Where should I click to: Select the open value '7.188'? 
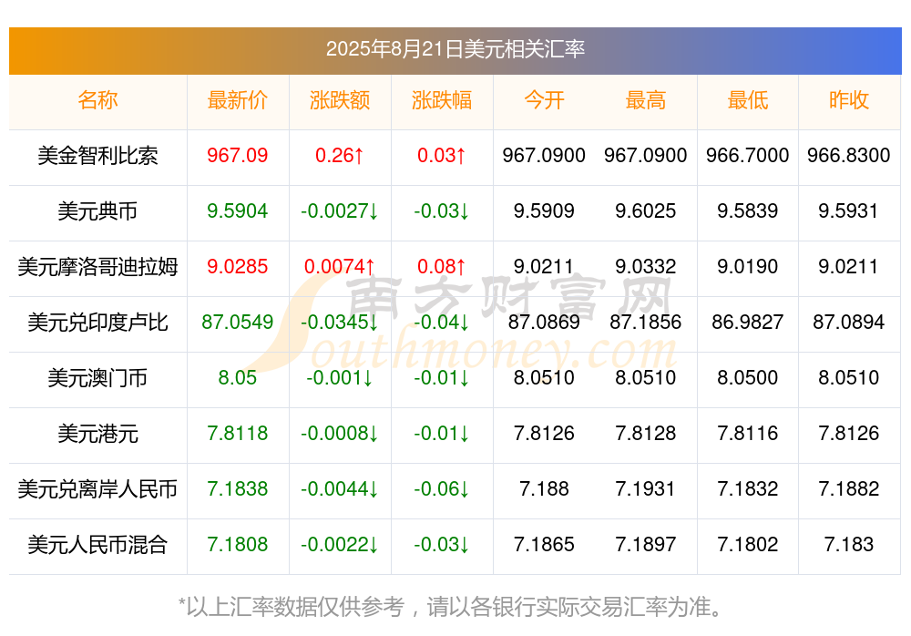(544, 489)
